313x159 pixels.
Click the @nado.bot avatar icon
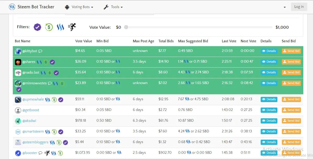coord(18,73)
